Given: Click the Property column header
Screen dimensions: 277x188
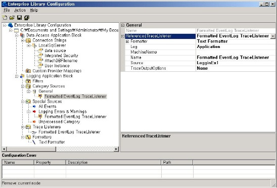Looking at the screenshot, I should tap(50, 162).
